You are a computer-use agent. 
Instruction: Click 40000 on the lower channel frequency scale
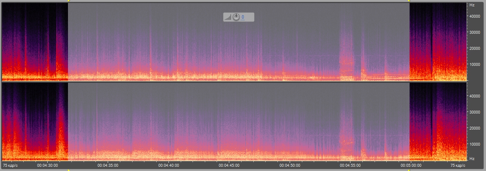tap(475, 96)
